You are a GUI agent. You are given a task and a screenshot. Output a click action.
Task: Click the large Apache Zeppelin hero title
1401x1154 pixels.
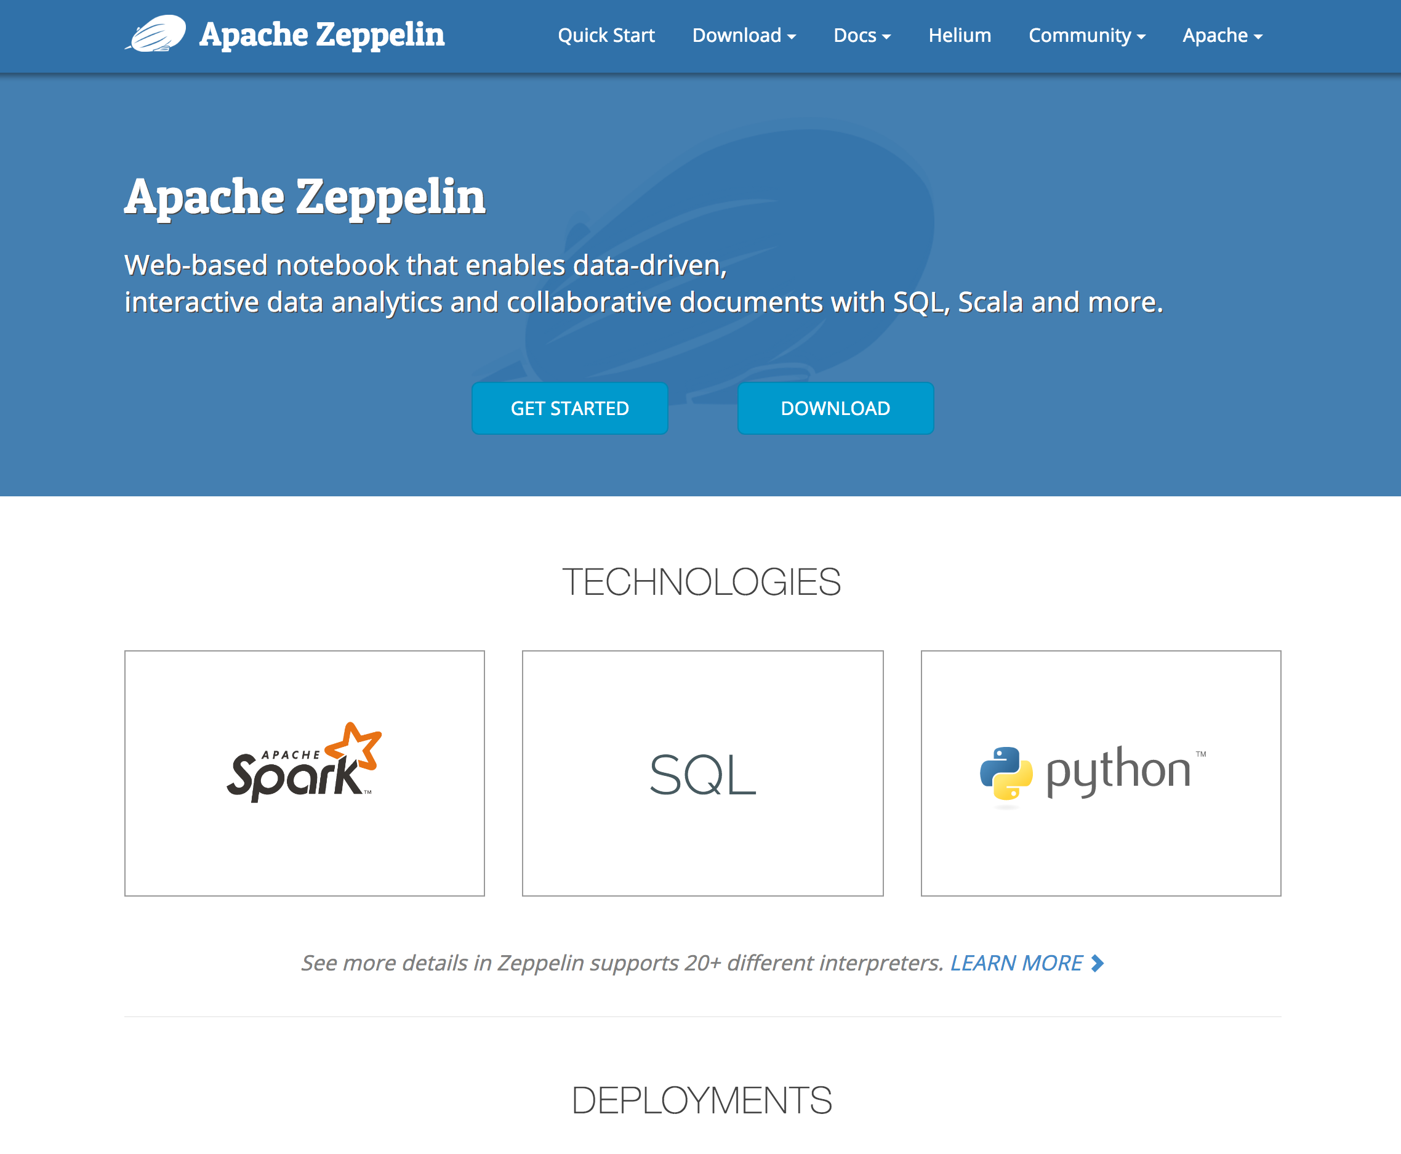pyautogui.click(x=305, y=198)
